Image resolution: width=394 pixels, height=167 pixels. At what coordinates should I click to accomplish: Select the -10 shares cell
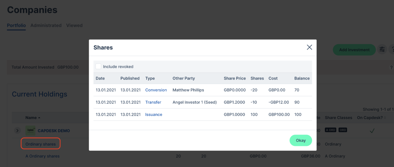(x=254, y=102)
